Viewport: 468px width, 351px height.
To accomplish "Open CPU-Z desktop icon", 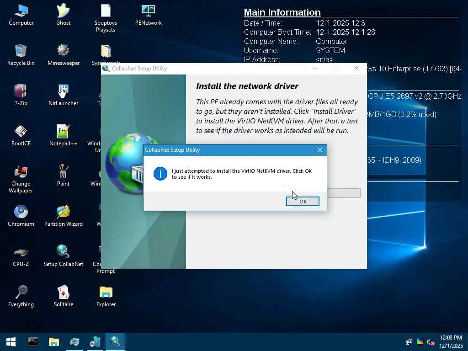I will coord(21,256).
